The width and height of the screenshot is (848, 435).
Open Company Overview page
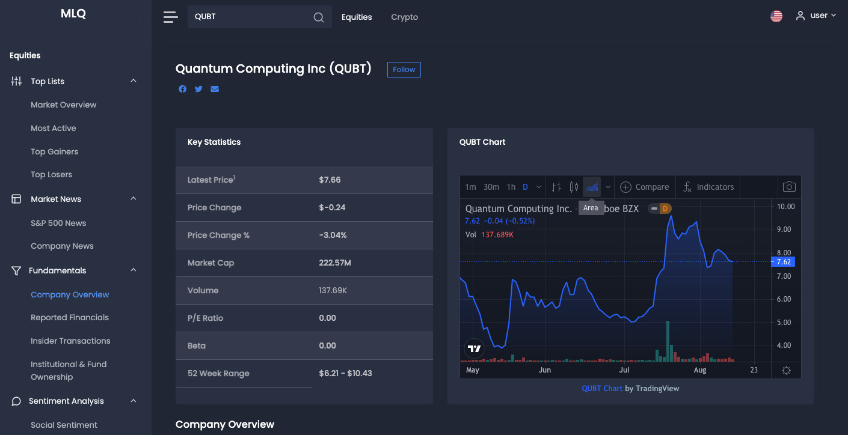[70, 294]
